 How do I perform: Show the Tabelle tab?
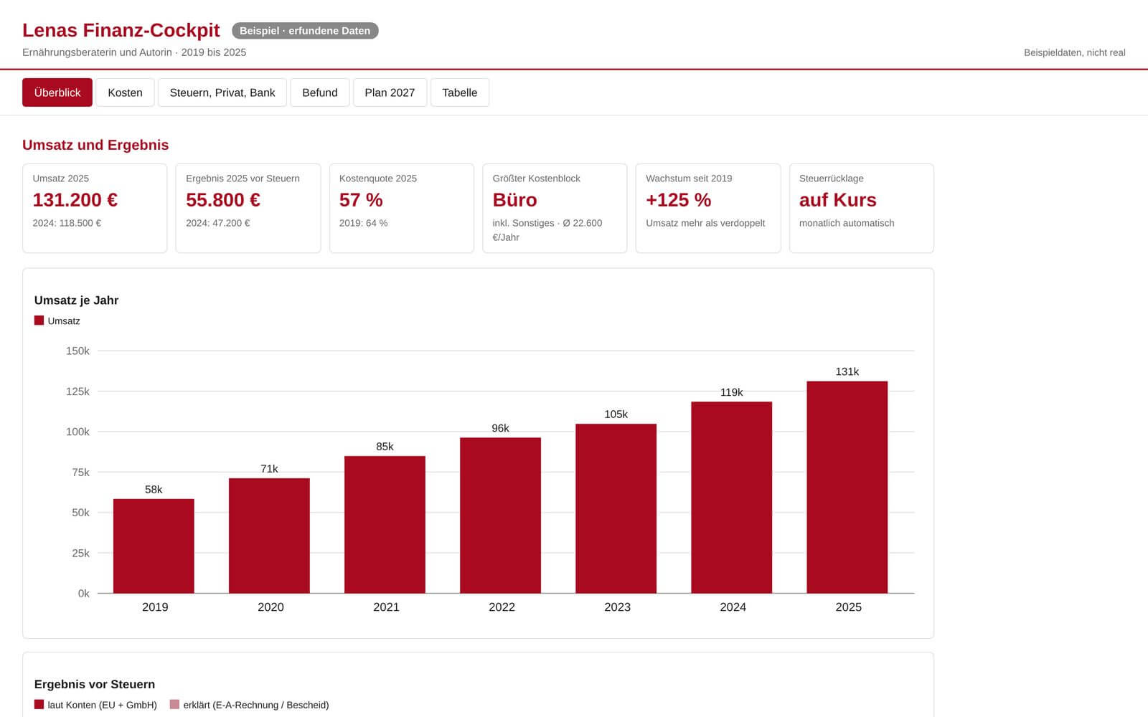tap(460, 92)
